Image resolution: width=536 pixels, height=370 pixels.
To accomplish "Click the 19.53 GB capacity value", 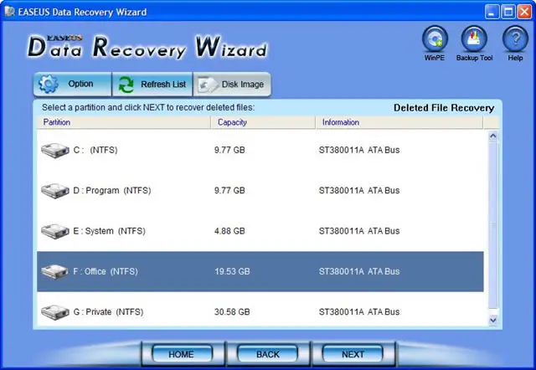I will (x=232, y=271).
